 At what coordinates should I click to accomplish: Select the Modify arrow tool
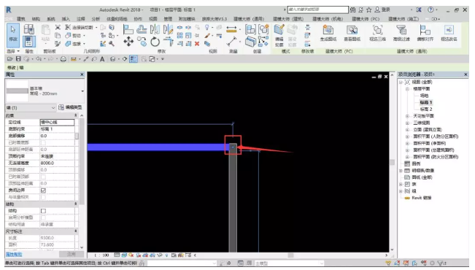(13, 34)
